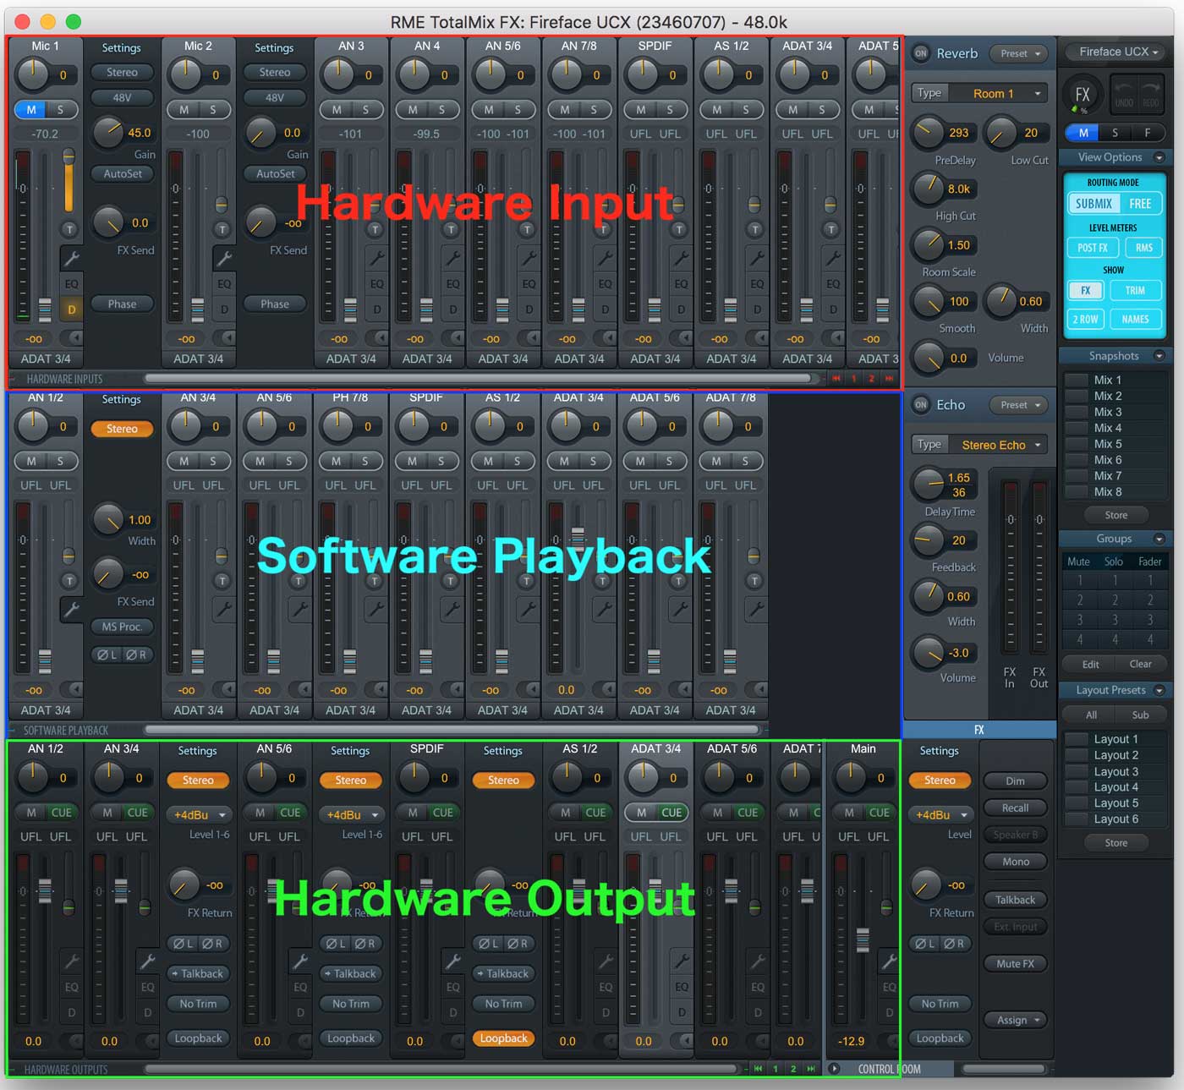Select SUBMIX routing mode
The width and height of the screenshot is (1184, 1090).
pyautogui.click(x=1094, y=204)
